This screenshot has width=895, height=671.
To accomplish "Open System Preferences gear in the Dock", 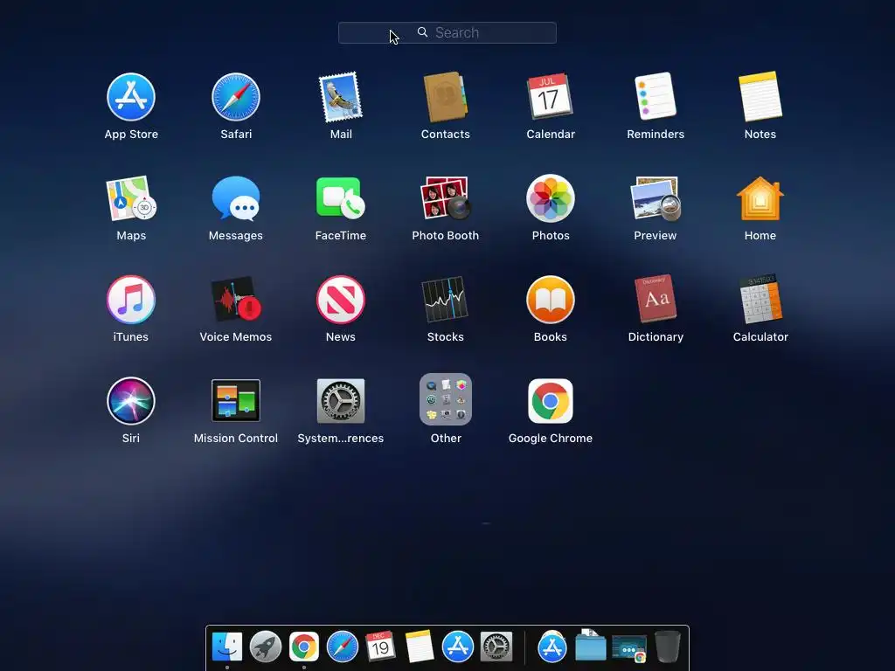I will (496, 647).
